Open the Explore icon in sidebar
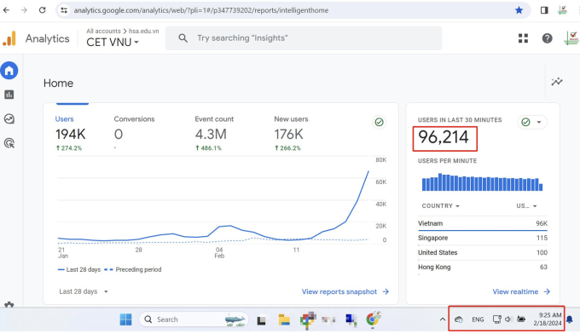 click(x=9, y=119)
